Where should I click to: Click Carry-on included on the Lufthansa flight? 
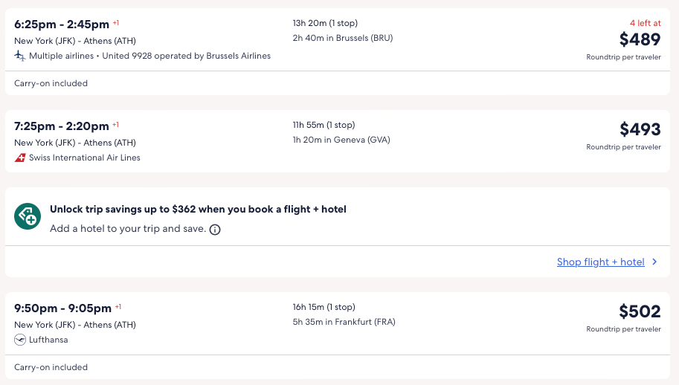point(51,367)
